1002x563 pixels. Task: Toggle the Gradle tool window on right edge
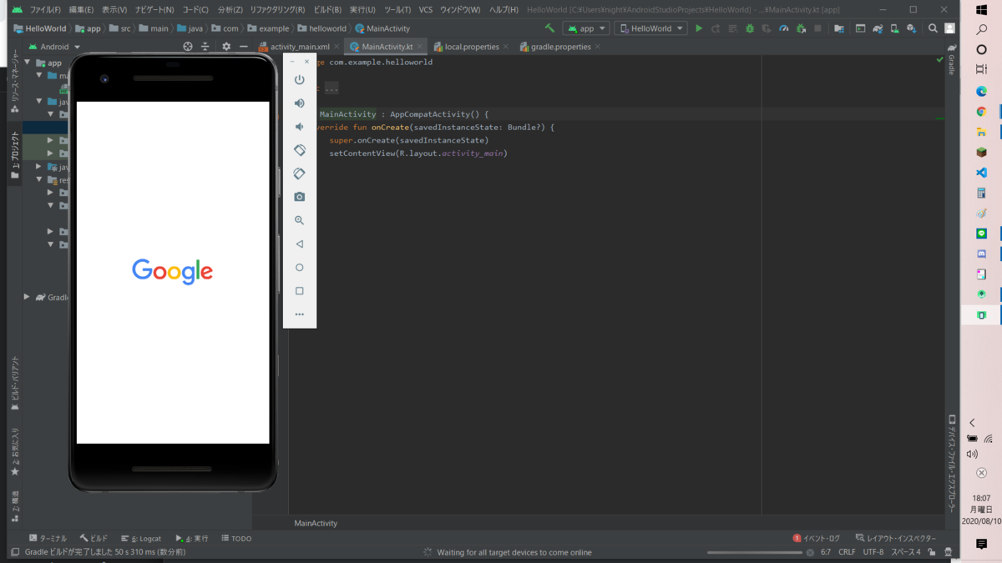951,59
